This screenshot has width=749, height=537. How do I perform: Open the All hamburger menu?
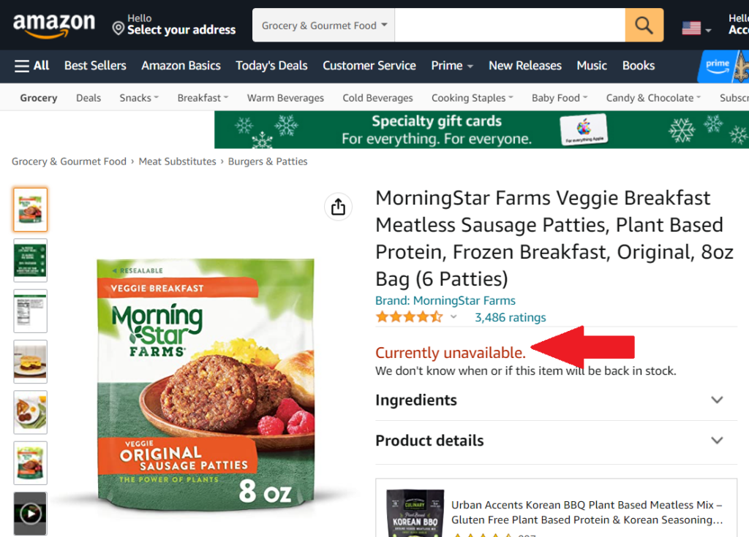pos(32,66)
